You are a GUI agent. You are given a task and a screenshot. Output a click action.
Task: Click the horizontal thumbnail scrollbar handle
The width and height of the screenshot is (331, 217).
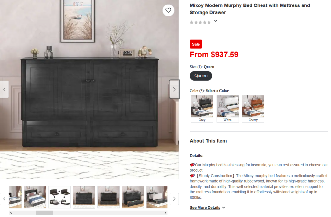[44, 213]
